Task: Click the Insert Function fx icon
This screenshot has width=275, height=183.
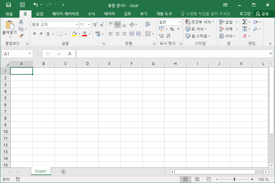Action: [x=70, y=54]
